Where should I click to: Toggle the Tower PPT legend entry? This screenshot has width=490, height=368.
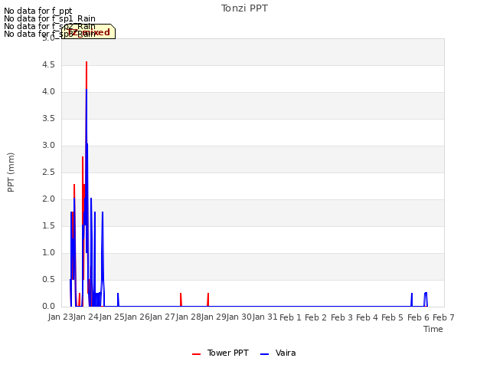[x=220, y=353]
